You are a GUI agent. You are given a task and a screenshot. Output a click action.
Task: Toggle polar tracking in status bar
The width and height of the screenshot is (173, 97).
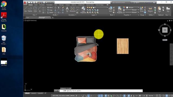pyautogui.click(x=91, y=96)
